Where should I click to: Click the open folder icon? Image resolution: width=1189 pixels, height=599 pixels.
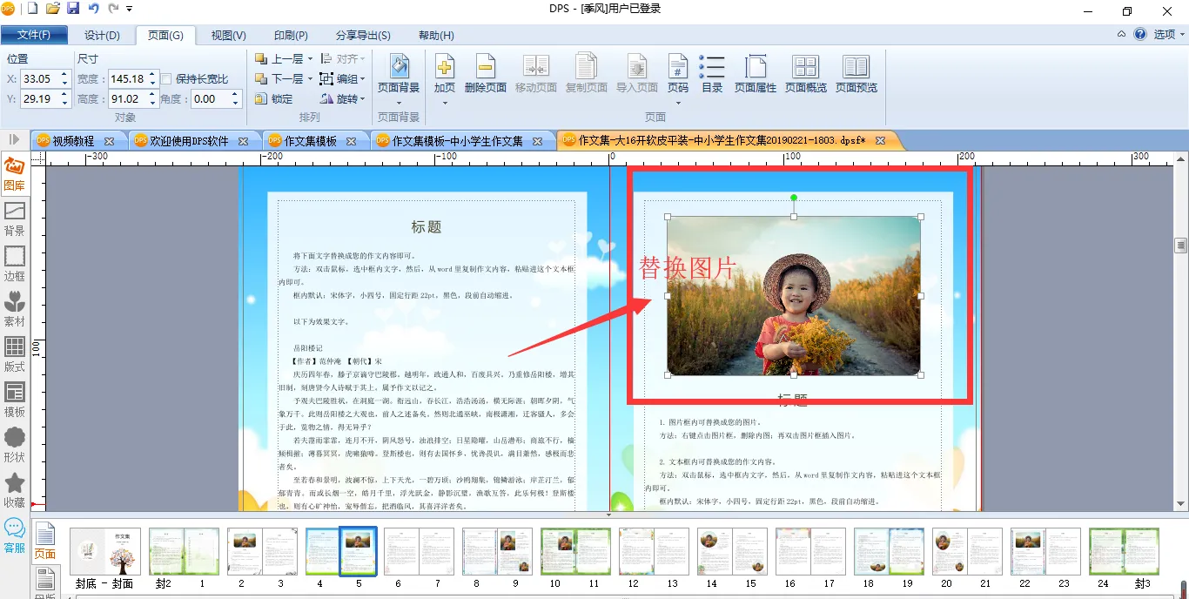pos(53,9)
